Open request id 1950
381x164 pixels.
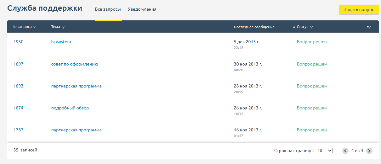click(18, 42)
